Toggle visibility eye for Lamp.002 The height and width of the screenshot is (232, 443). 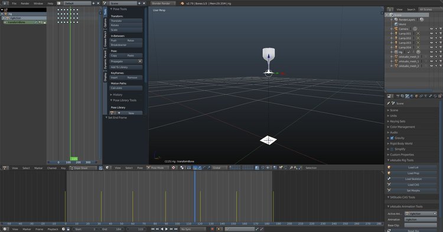tap(431, 38)
